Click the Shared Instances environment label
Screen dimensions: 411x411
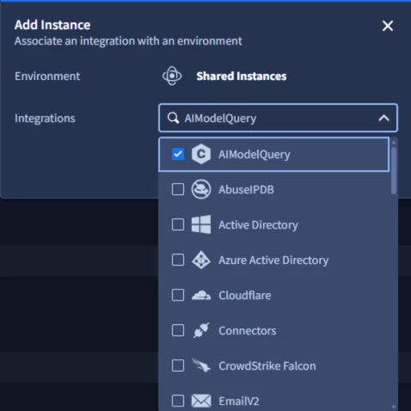[x=242, y=77]
